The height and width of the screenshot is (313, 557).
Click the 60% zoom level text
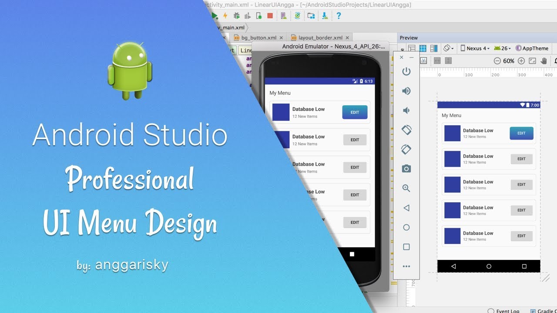coord(509,61)
